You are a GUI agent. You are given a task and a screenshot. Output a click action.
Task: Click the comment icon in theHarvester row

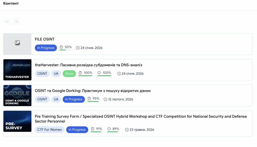tap(99, 73)
